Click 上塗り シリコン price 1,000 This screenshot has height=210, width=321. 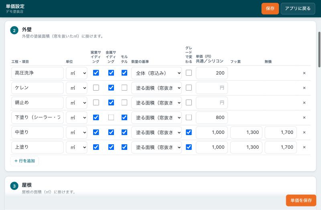point(212,147)
